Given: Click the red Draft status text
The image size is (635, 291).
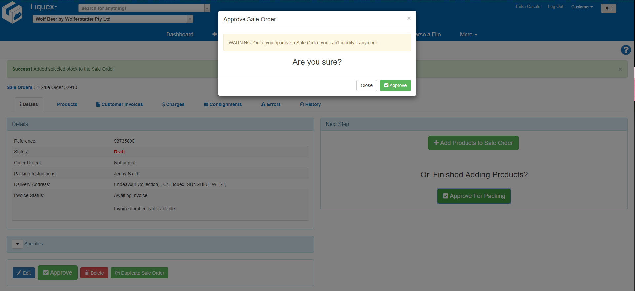Looking at the screenshot, I should point(119,152).
